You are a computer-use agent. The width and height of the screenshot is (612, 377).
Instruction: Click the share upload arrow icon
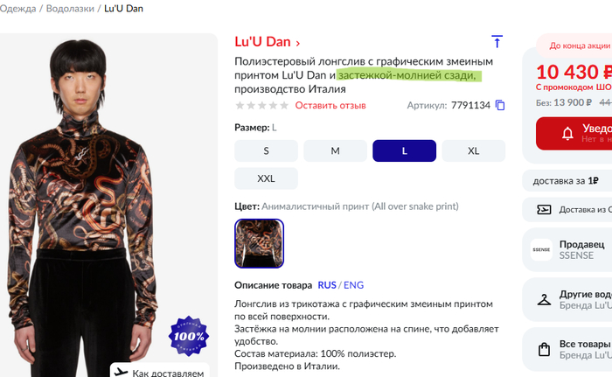point(497,41)
